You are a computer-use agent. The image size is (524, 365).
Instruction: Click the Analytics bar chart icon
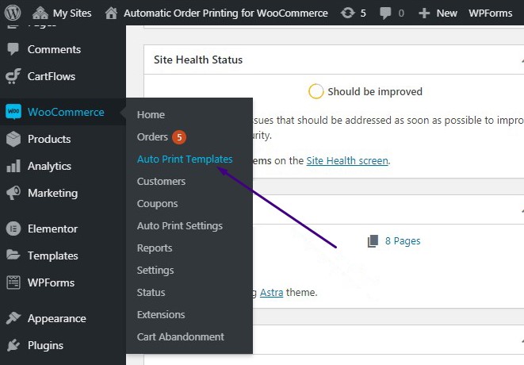(x=13, y=166)
